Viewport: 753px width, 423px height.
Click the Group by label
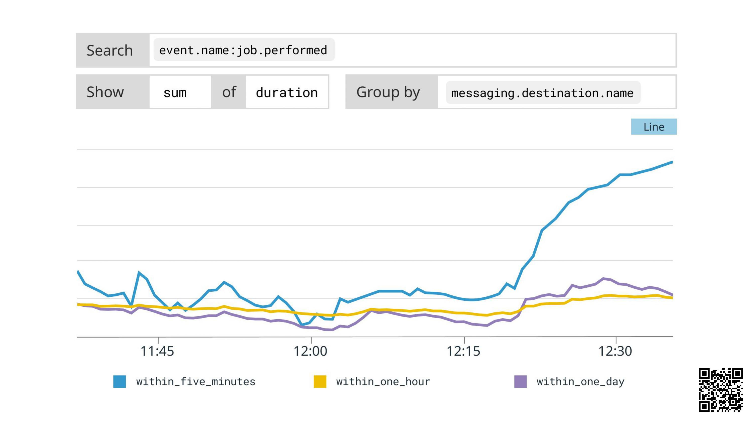pyautogui.click(x=388, y=92)
